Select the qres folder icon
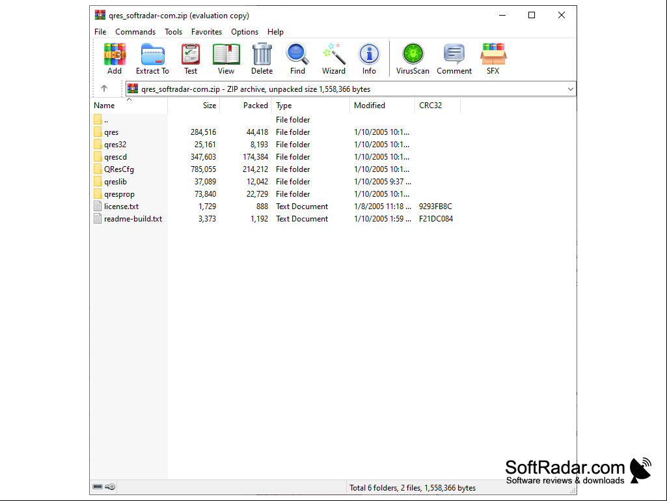The image size is (667, 501). (98, 132)
